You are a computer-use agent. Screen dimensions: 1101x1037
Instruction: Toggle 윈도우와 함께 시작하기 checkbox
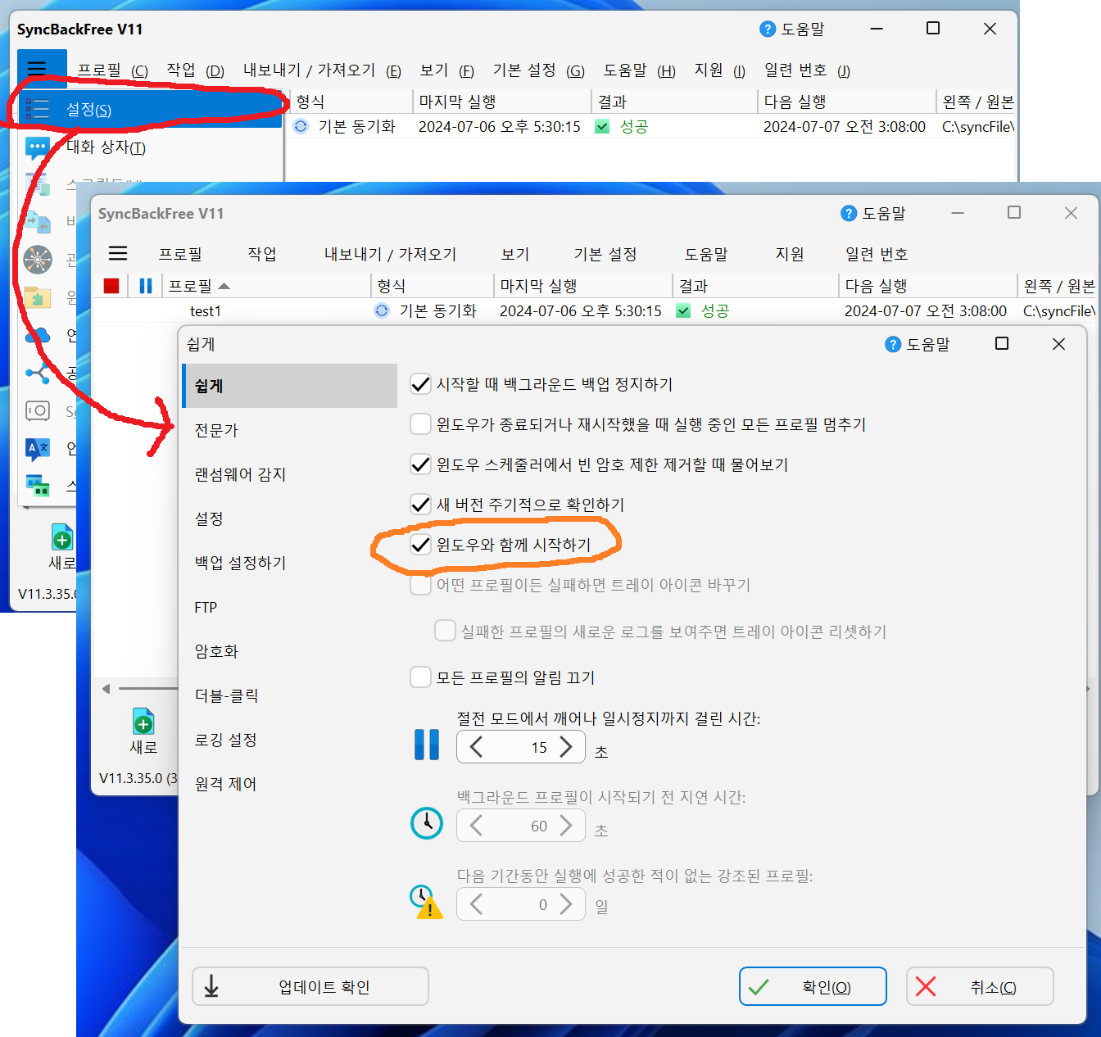420,545
